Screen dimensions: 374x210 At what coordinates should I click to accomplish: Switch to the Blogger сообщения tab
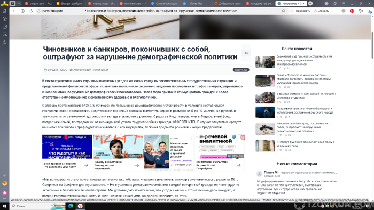coord(69,3)
